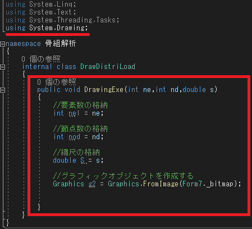This screenshot has width=252, height=229.
Task: Collapse the namespace 骨組解析 block
Action: tap(2, 44)
